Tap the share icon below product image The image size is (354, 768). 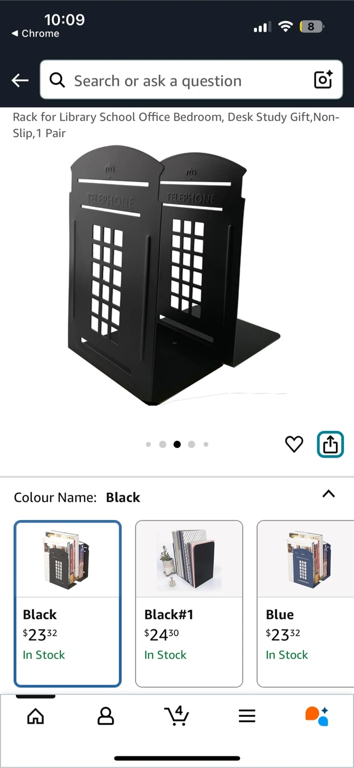click(x=331, y=444)
